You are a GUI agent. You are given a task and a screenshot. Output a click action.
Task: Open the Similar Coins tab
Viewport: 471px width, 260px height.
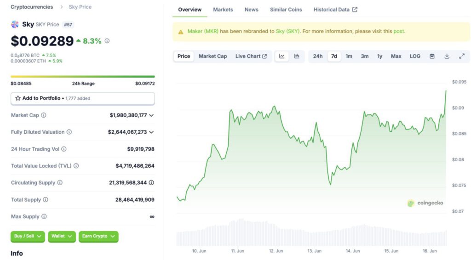pos(286,10)
